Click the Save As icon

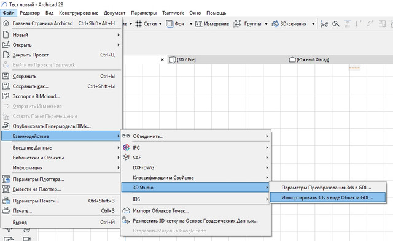point(6,86)
